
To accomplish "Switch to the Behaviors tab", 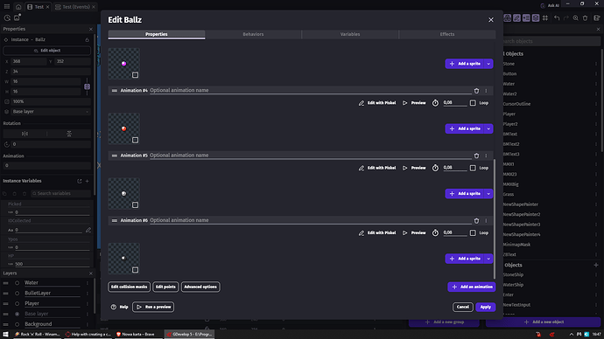I will coord(253,34).
